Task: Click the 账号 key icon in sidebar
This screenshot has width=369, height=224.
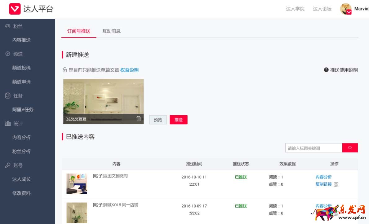Action: [8, 165]
